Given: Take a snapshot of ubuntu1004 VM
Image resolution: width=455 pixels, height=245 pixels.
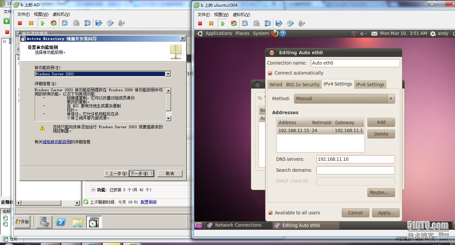Looking at the screenshot, I should tap(245, 23).
